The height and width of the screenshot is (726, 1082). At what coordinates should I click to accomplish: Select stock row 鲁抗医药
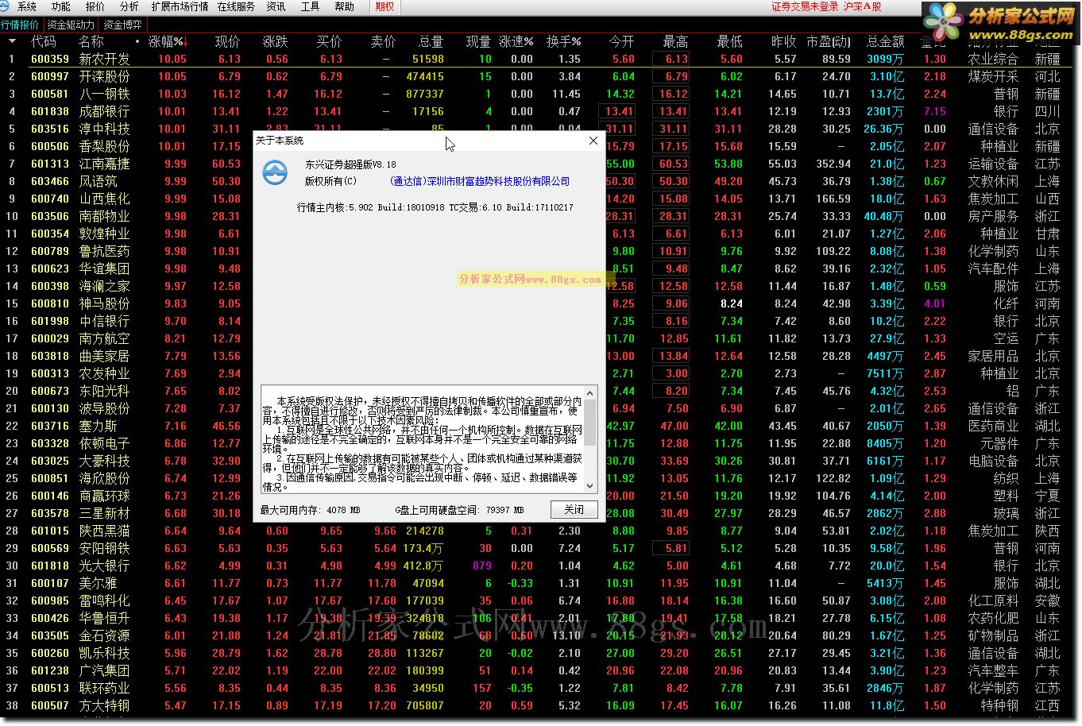(104, 251)
